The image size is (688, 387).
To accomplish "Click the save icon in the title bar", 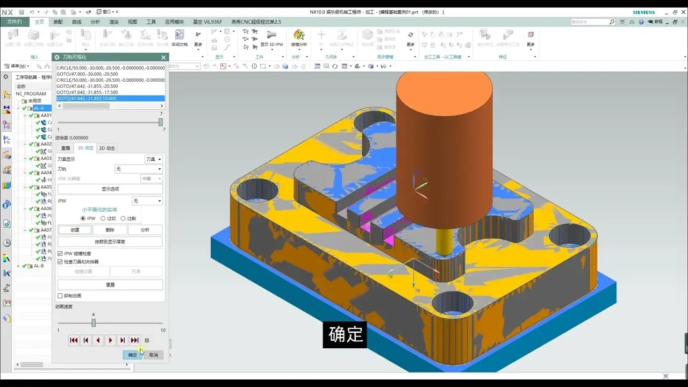I will pos(21,12).
